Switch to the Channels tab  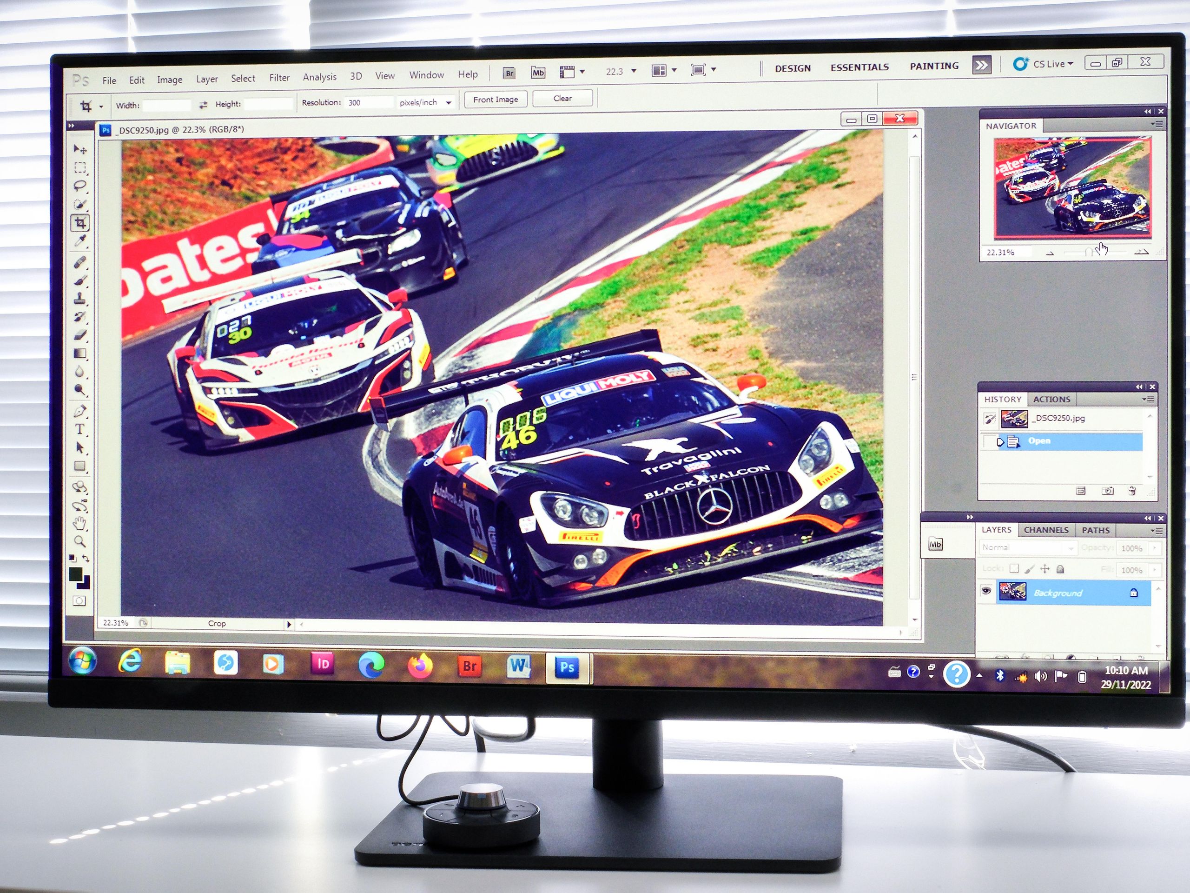pyautogui.click(x=1045, y=530)
